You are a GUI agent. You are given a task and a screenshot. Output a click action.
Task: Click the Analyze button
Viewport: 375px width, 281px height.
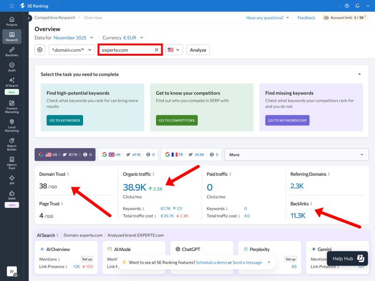pyautogui.click(x=198, y=50)
